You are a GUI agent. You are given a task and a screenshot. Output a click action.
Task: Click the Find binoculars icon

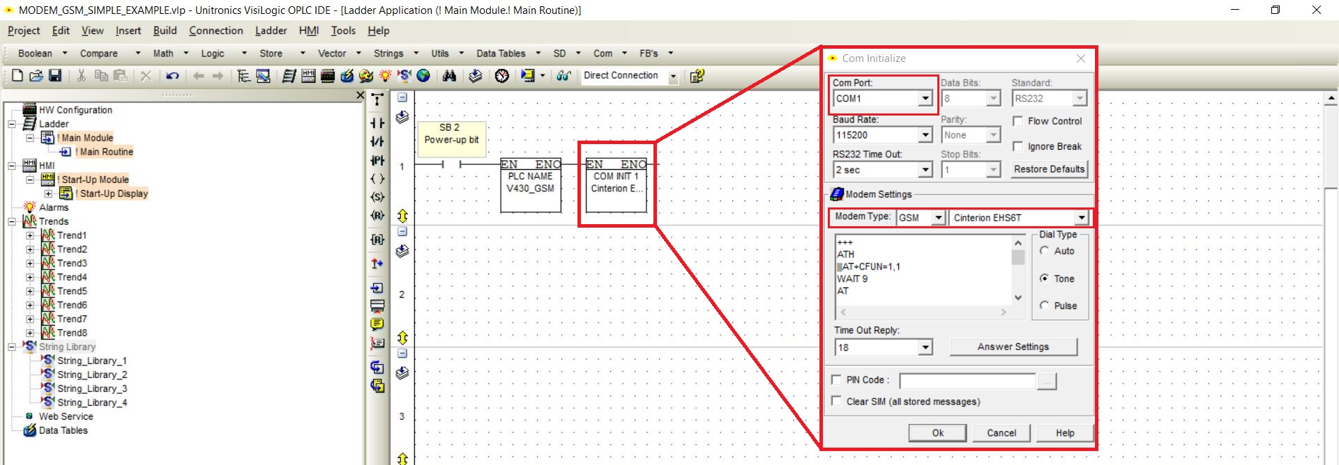click(x=449, y=76)
